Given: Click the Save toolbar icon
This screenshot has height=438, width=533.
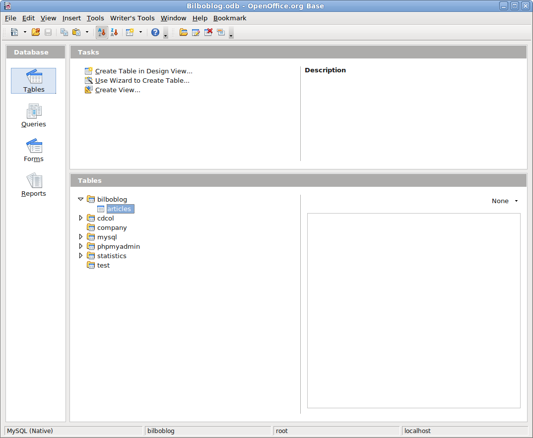Looking at the screenshot, I should coord(48,32).
